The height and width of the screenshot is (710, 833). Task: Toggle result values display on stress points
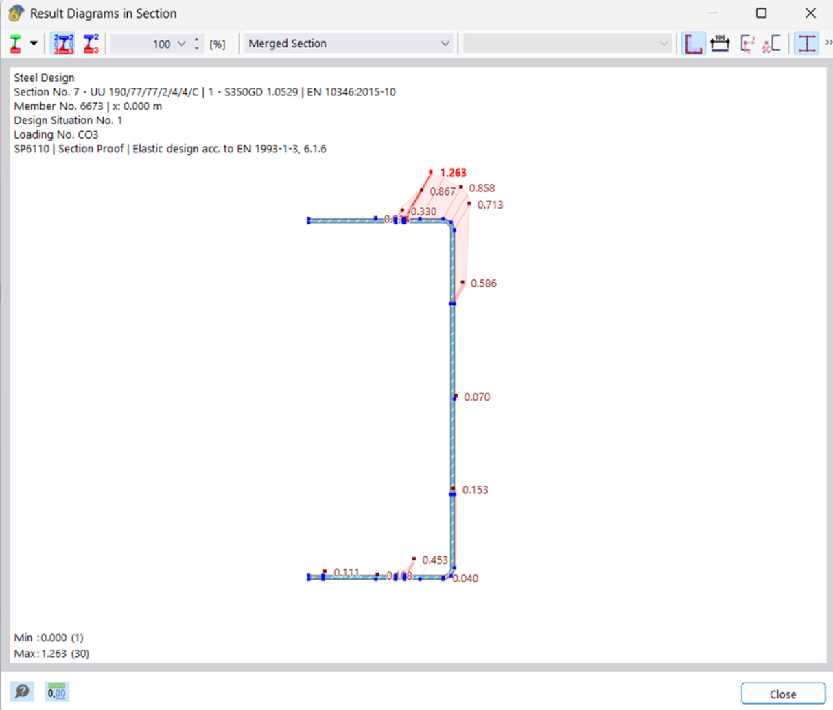coord(63,44)
